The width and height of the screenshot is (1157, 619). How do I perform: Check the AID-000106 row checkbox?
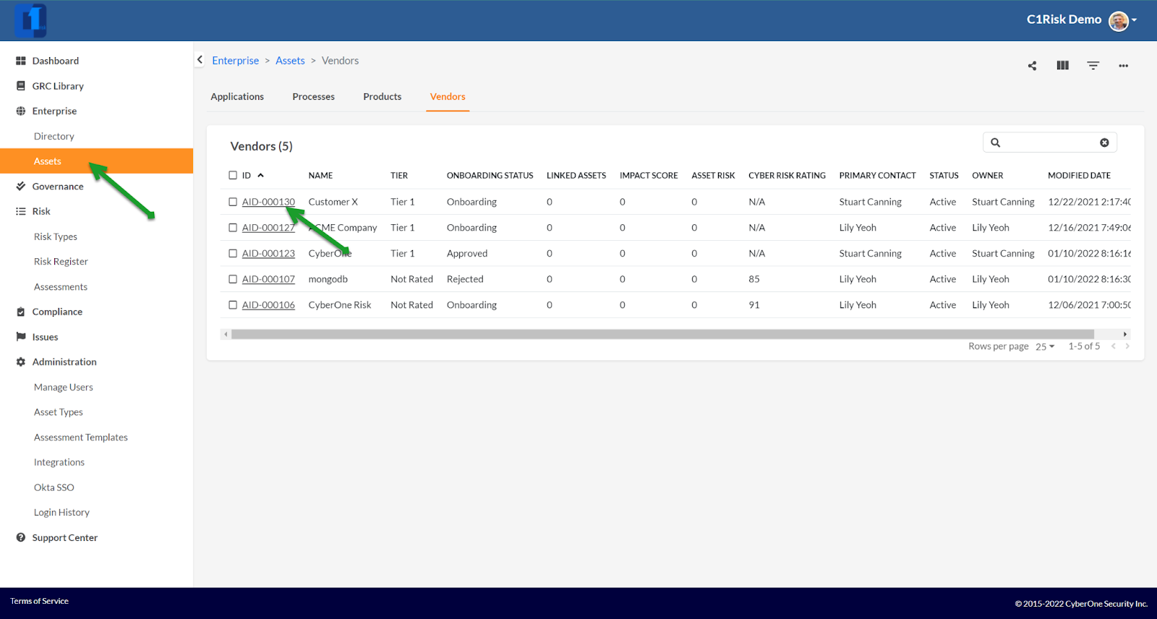click(233, 305)
